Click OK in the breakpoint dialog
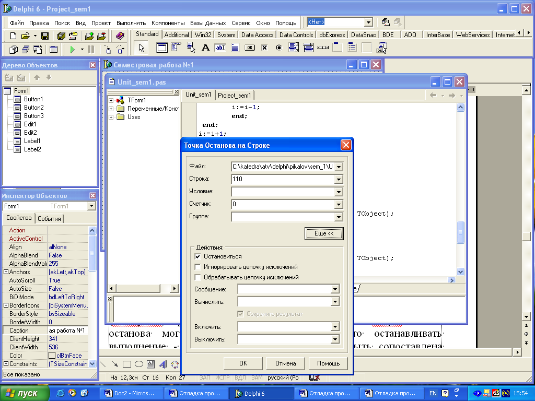 [243, 363]
